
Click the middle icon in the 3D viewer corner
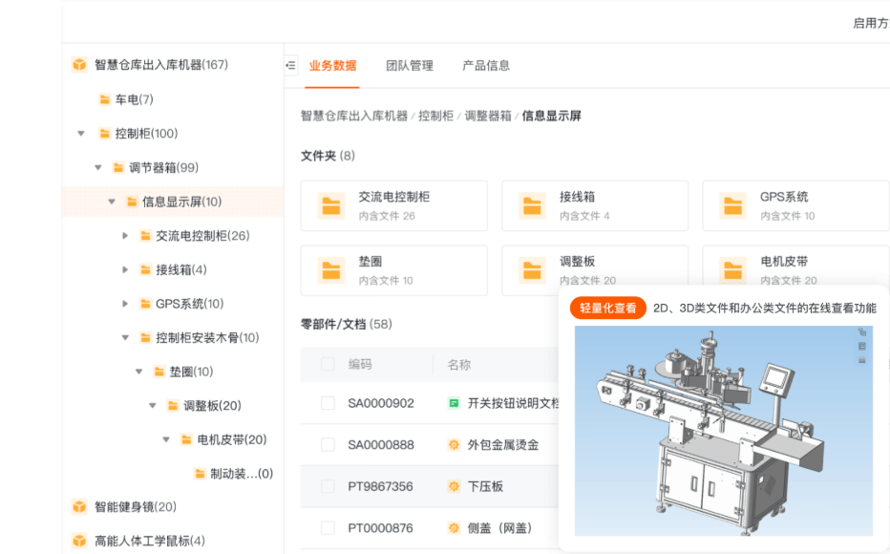[861, 346]
